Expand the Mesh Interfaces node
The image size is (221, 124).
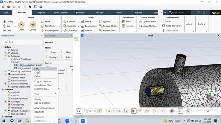[6, 74]
